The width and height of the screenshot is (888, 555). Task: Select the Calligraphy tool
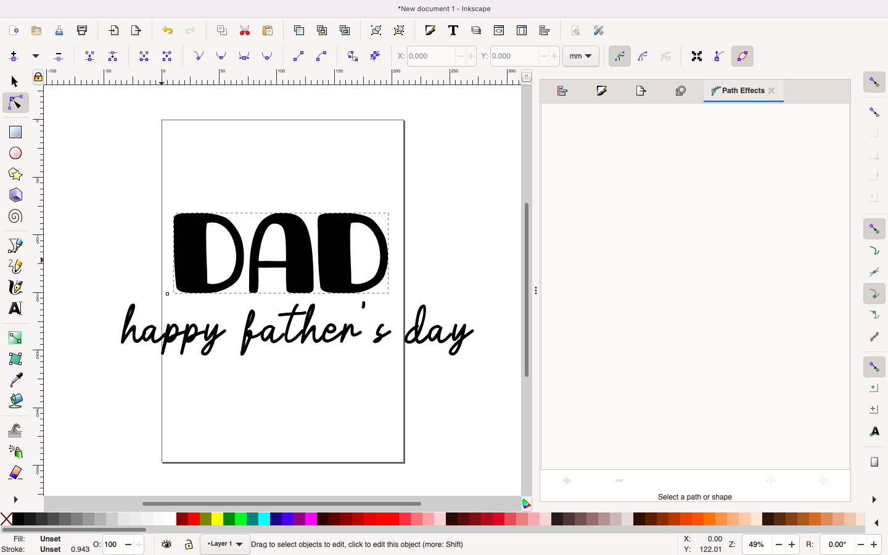(15, 287)
